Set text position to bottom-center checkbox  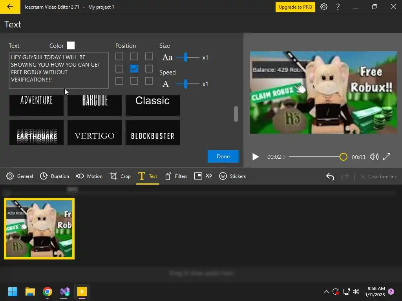pos(134,81)
